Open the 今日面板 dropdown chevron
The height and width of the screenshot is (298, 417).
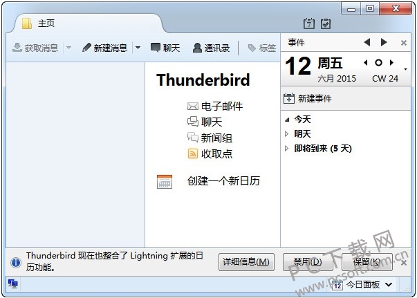389,285
